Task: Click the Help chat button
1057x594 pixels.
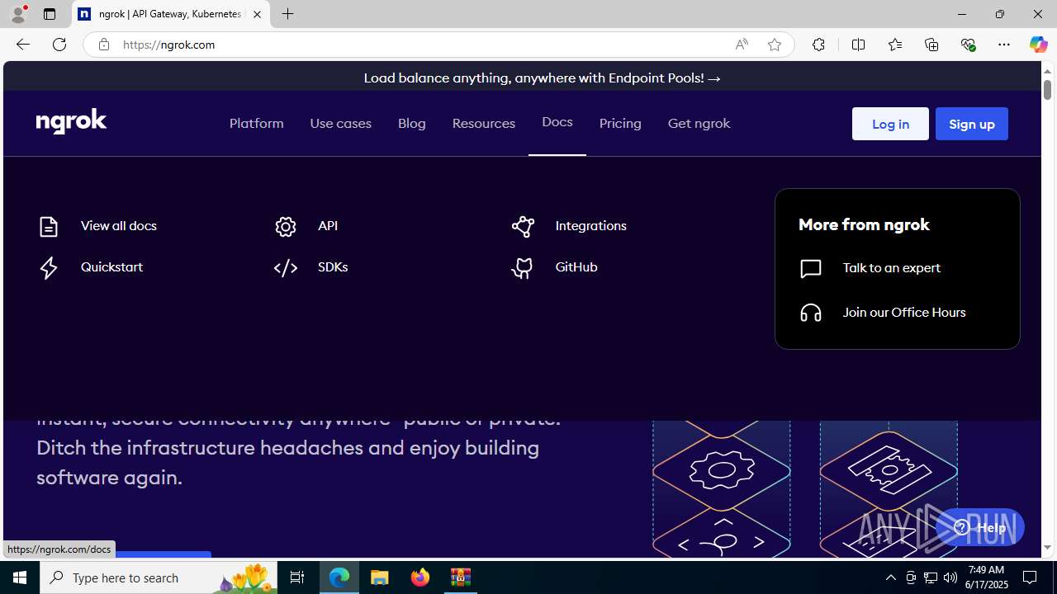Action: click(980, 528)
